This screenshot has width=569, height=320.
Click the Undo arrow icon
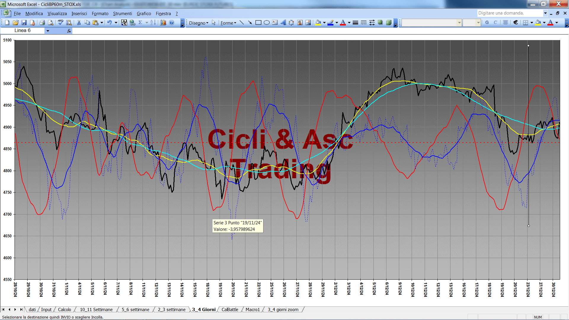[110, 23]
